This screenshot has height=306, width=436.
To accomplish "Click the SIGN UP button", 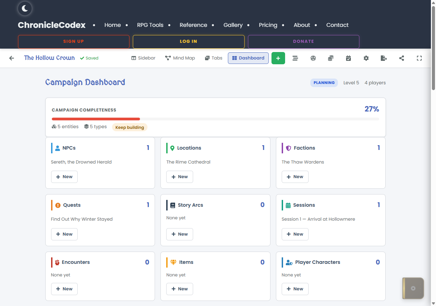I will tap(74, 41).
